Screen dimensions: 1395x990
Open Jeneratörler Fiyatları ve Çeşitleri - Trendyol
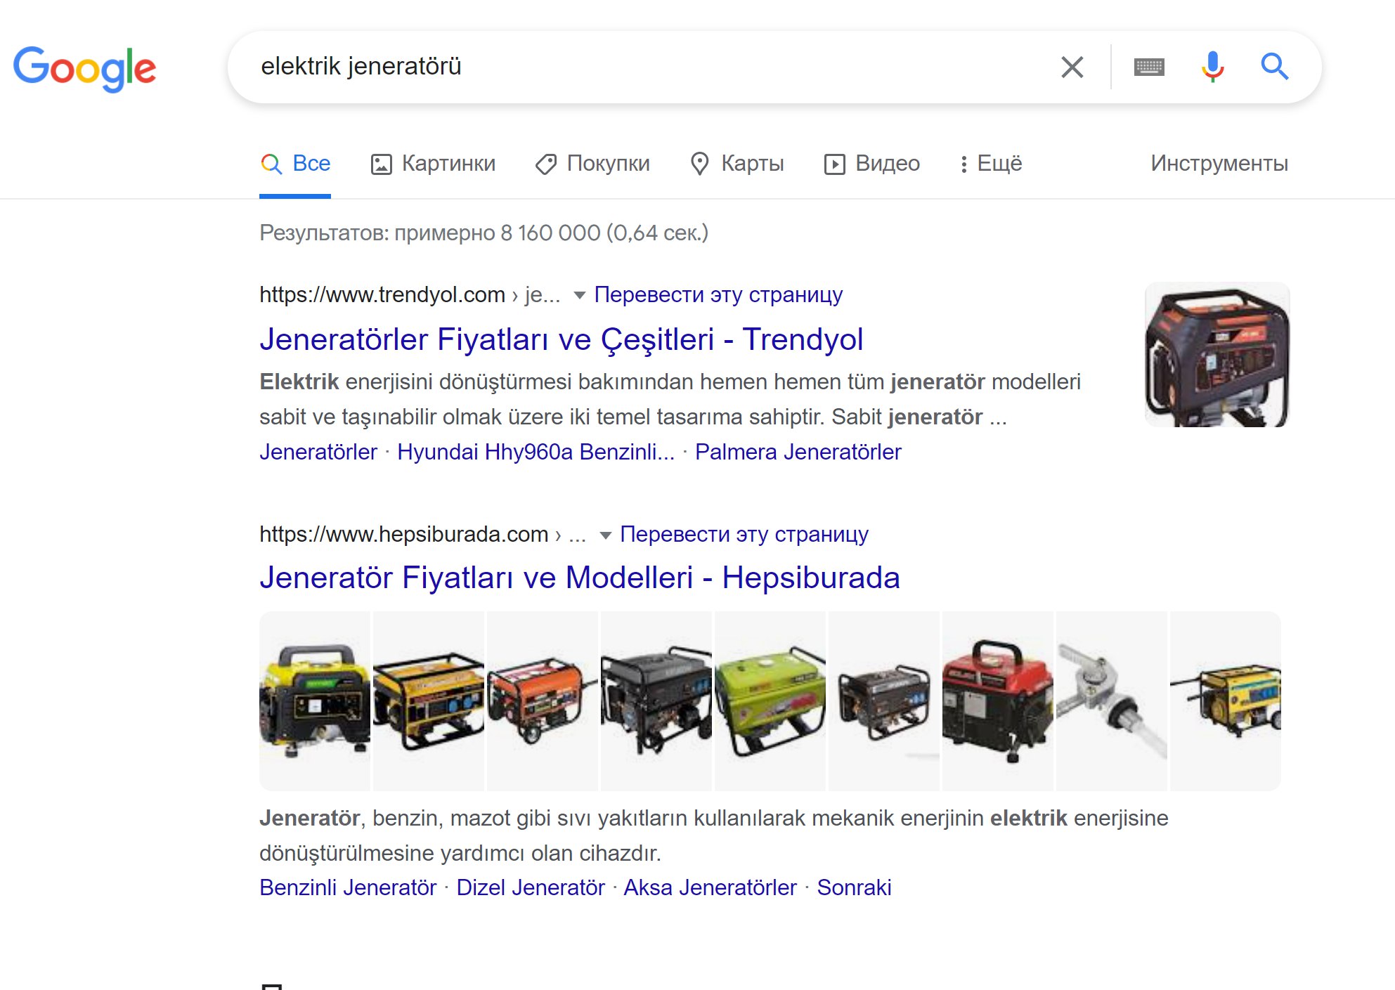(x=561, y=339)
